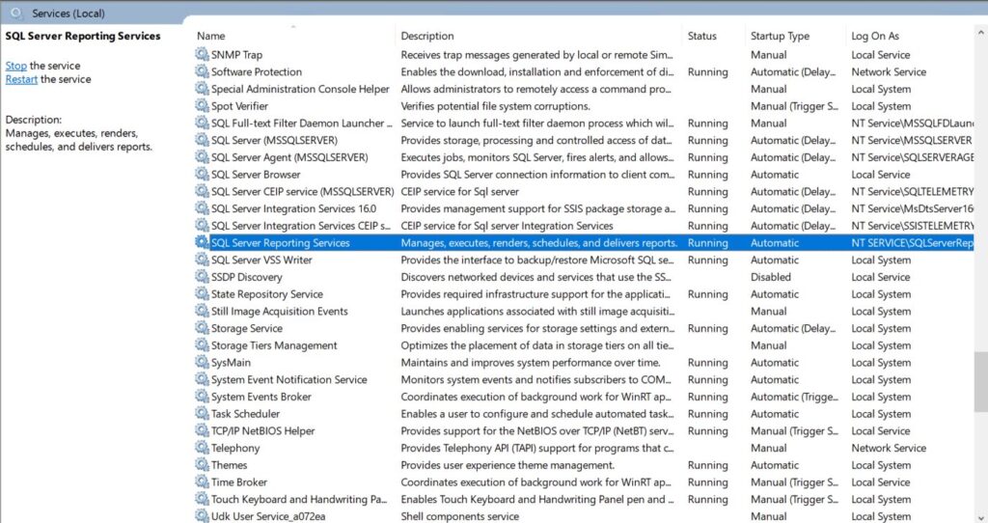Sort by the Log On As column header
The image size is (988, 523).
tap(875, 36)
